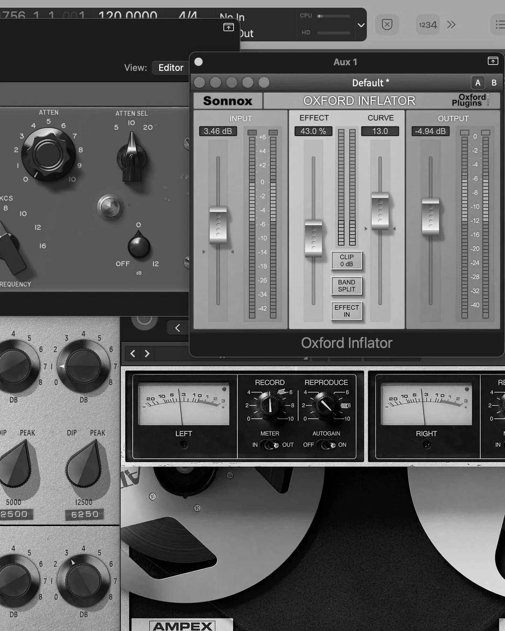The image size is (505, 631).
Task: Click the screw under the RIGHT label
Action: (426, 445)
